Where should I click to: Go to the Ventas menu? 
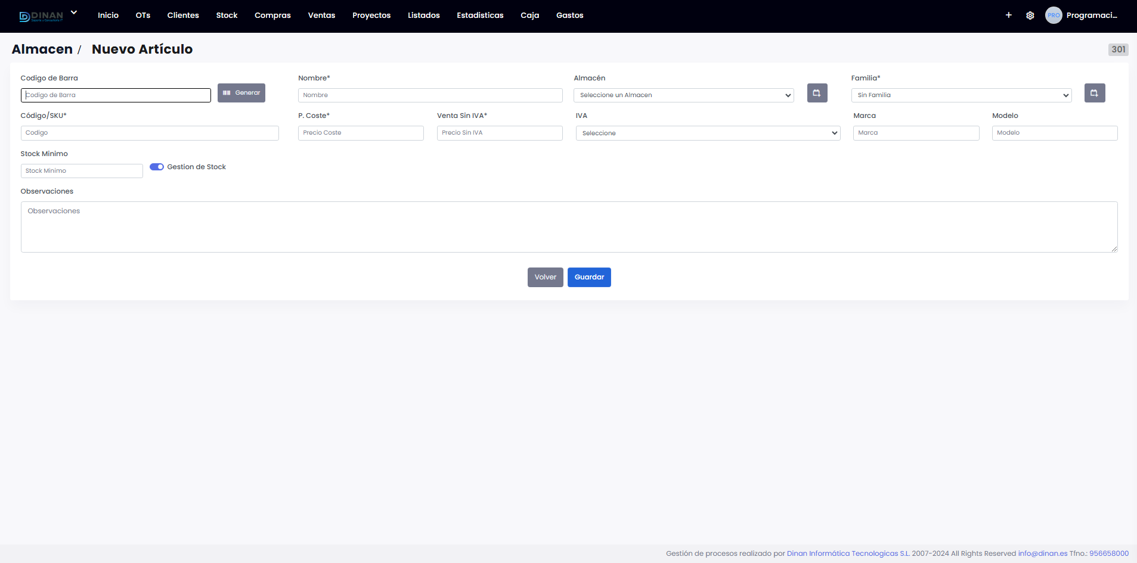tap(321, 15)
